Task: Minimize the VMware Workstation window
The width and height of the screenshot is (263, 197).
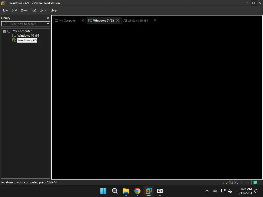Action: pyautogui.click(x=247, y=3)
